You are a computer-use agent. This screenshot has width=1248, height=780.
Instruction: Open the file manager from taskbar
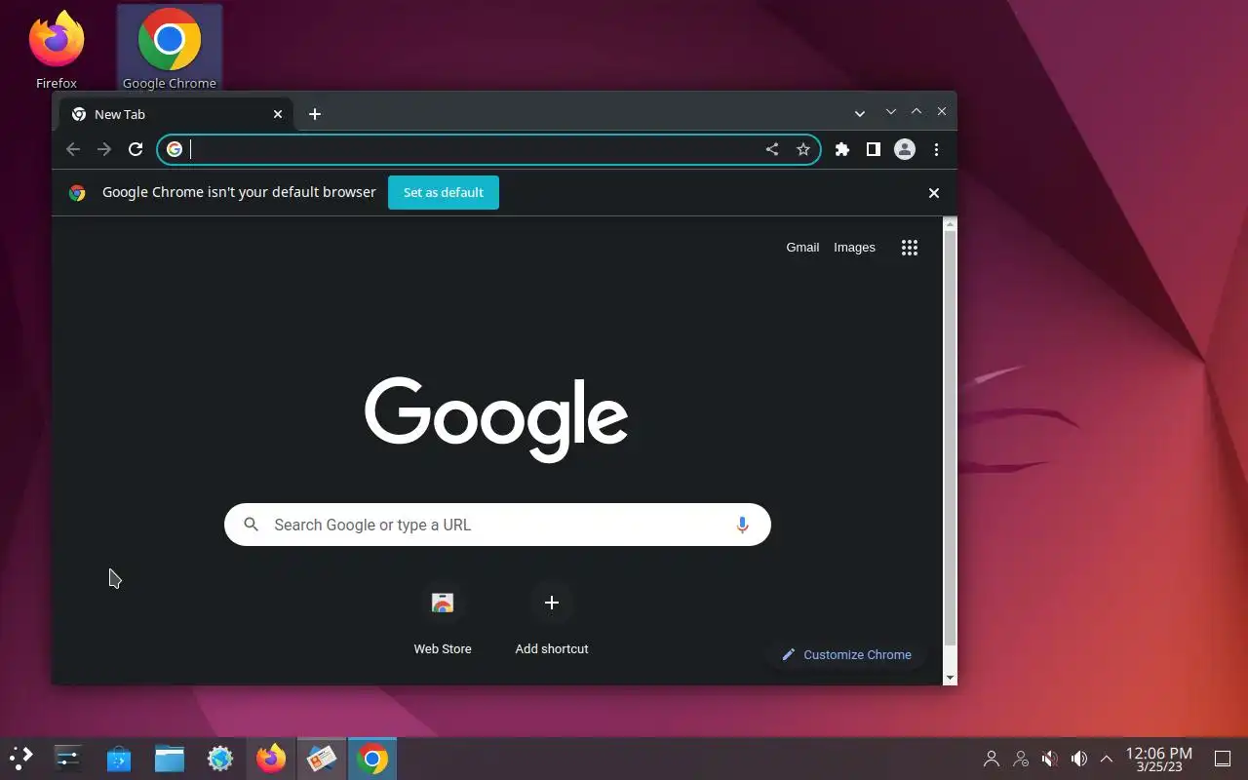click(x=170, y=758)
